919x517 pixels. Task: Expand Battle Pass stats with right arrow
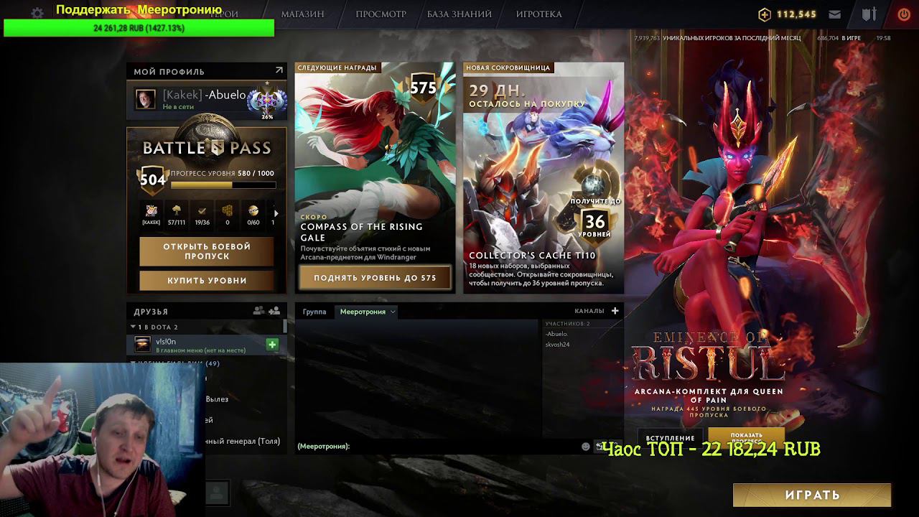pyautogui.click(x=276, y=213)
